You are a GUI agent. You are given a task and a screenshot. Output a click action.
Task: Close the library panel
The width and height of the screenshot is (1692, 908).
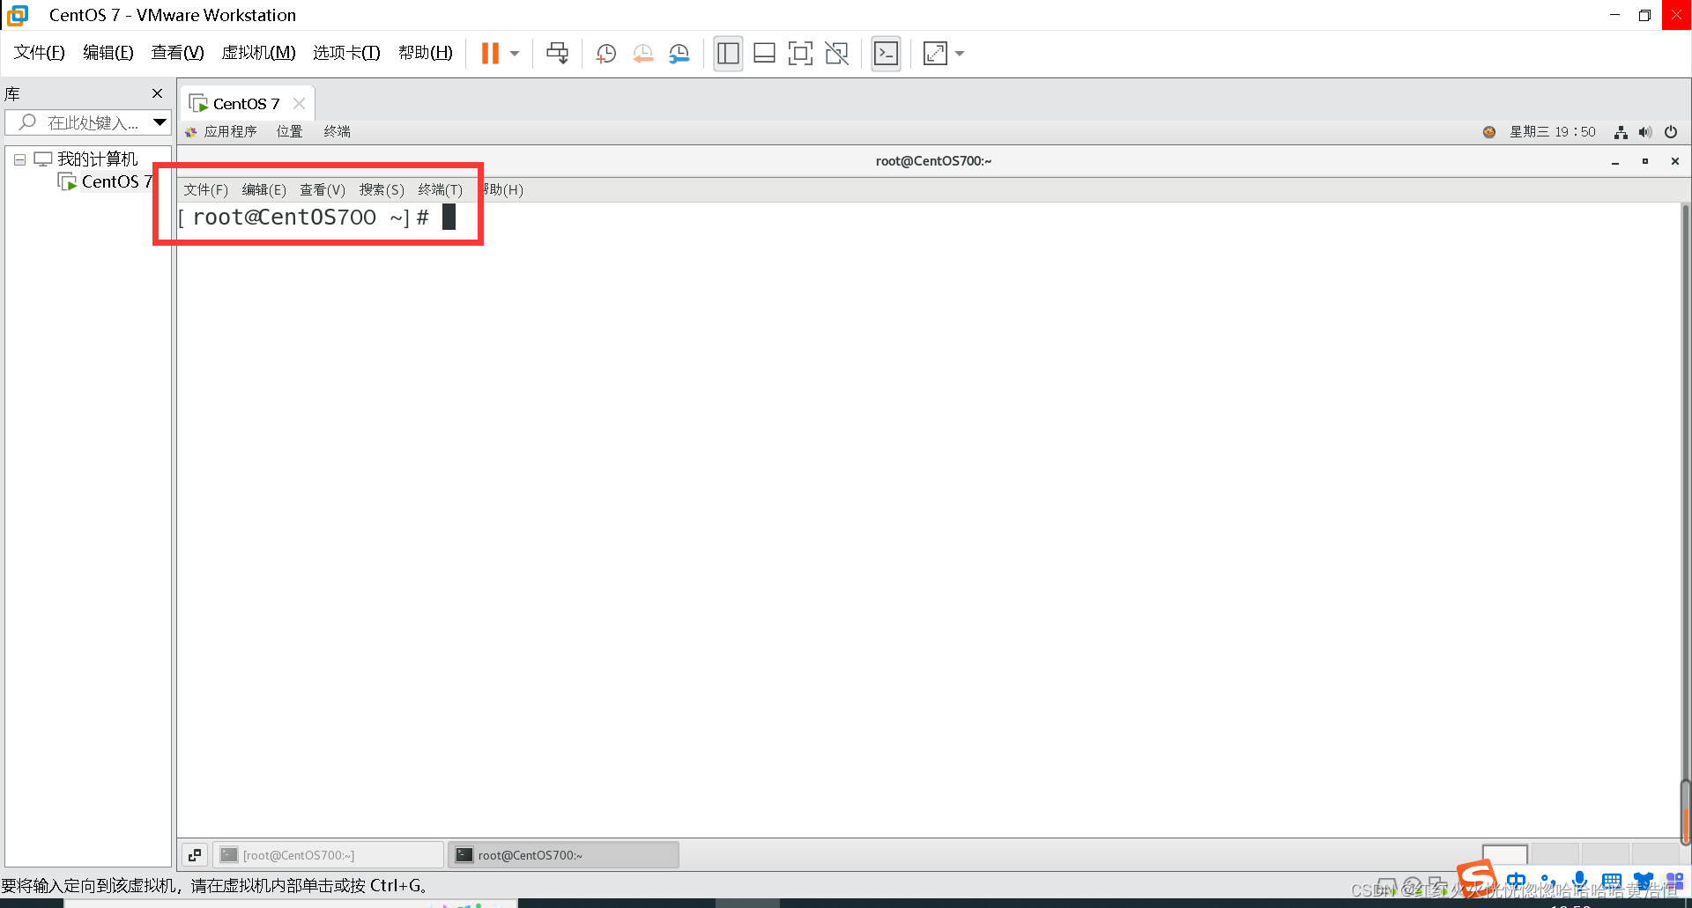click(157, 93)
